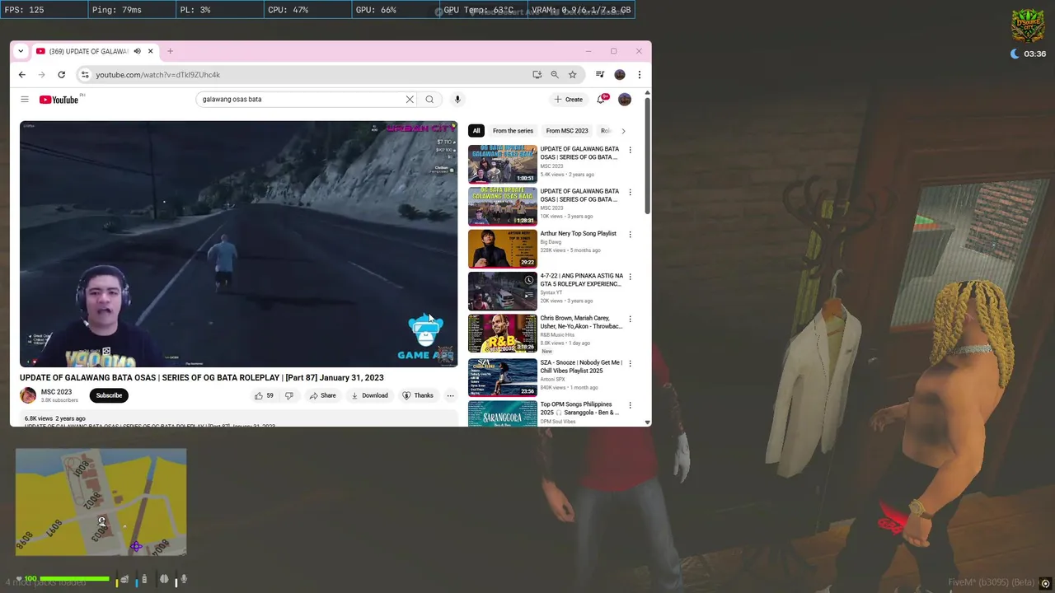Select 'From MSC 2023' chip

click(x=567, y=131)
